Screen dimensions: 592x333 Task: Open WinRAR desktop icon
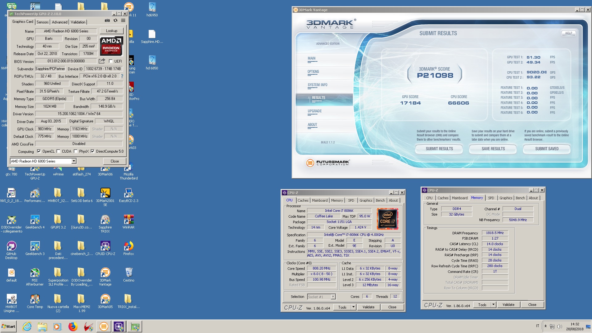pyautogui.click(x=129, y=222)
